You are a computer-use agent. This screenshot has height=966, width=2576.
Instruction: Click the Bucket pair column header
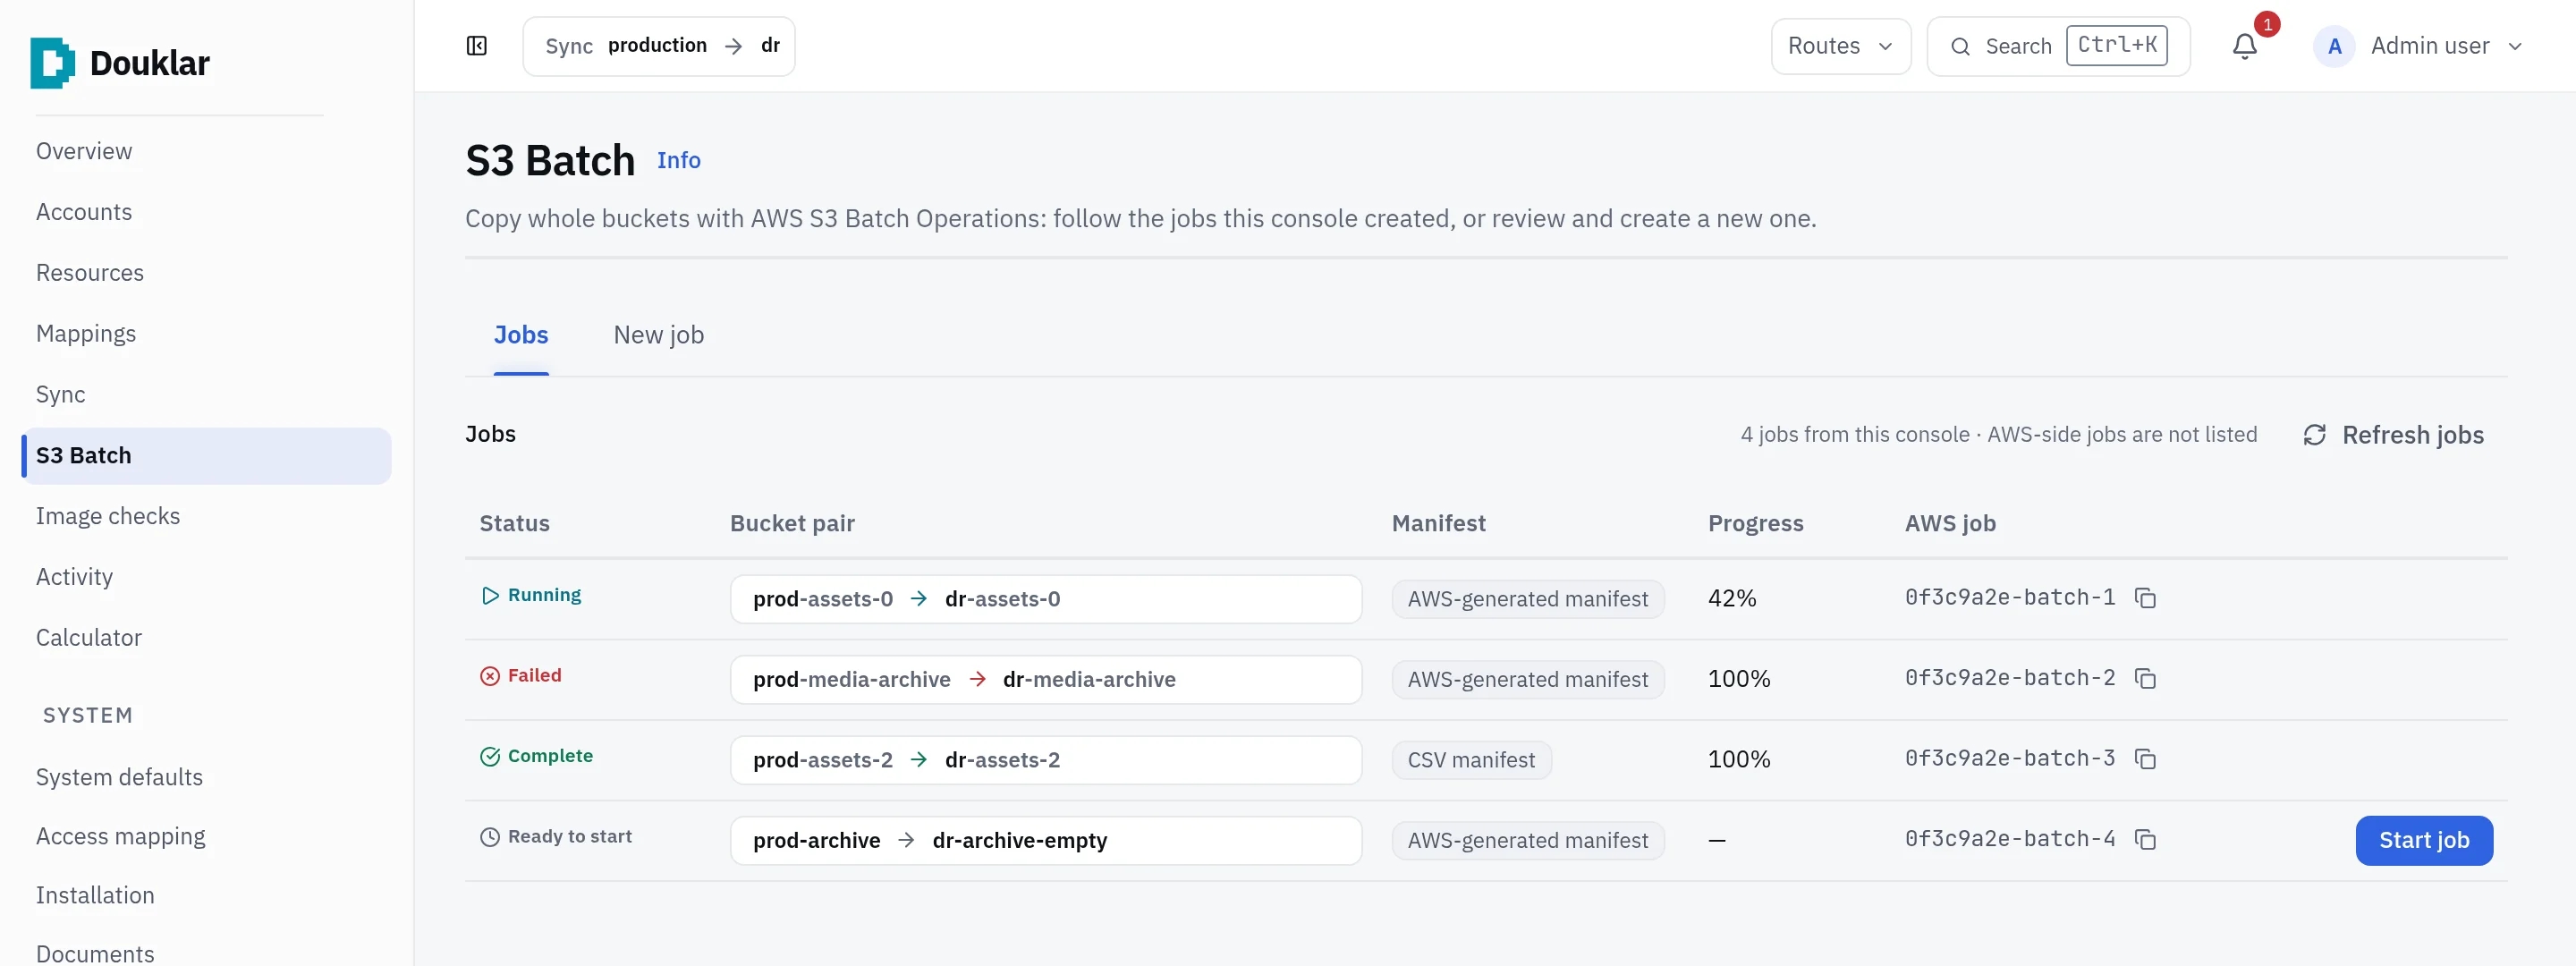click(x=792, y=523)
